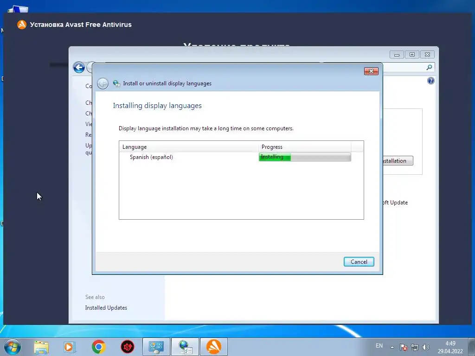Close the Control Panel window behind the dialog
Image resolution: width=475 pixels, height=356 pixels.
[x=427, y=55]
